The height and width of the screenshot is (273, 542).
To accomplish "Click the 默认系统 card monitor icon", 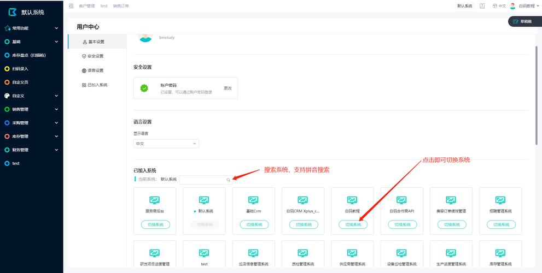I will click(204, 200).
